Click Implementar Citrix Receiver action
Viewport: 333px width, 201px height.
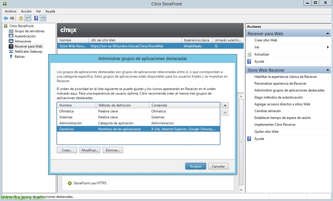[x=275, y=125]
